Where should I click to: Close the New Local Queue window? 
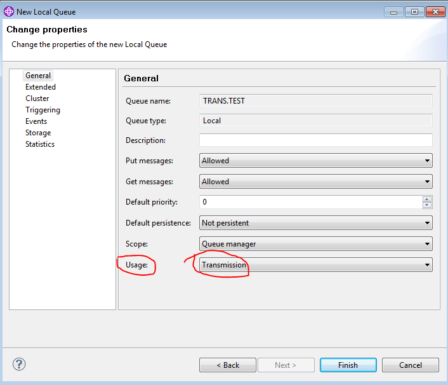pos(435,12)
